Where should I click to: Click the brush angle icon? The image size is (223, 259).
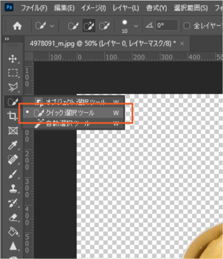point(149,25)
